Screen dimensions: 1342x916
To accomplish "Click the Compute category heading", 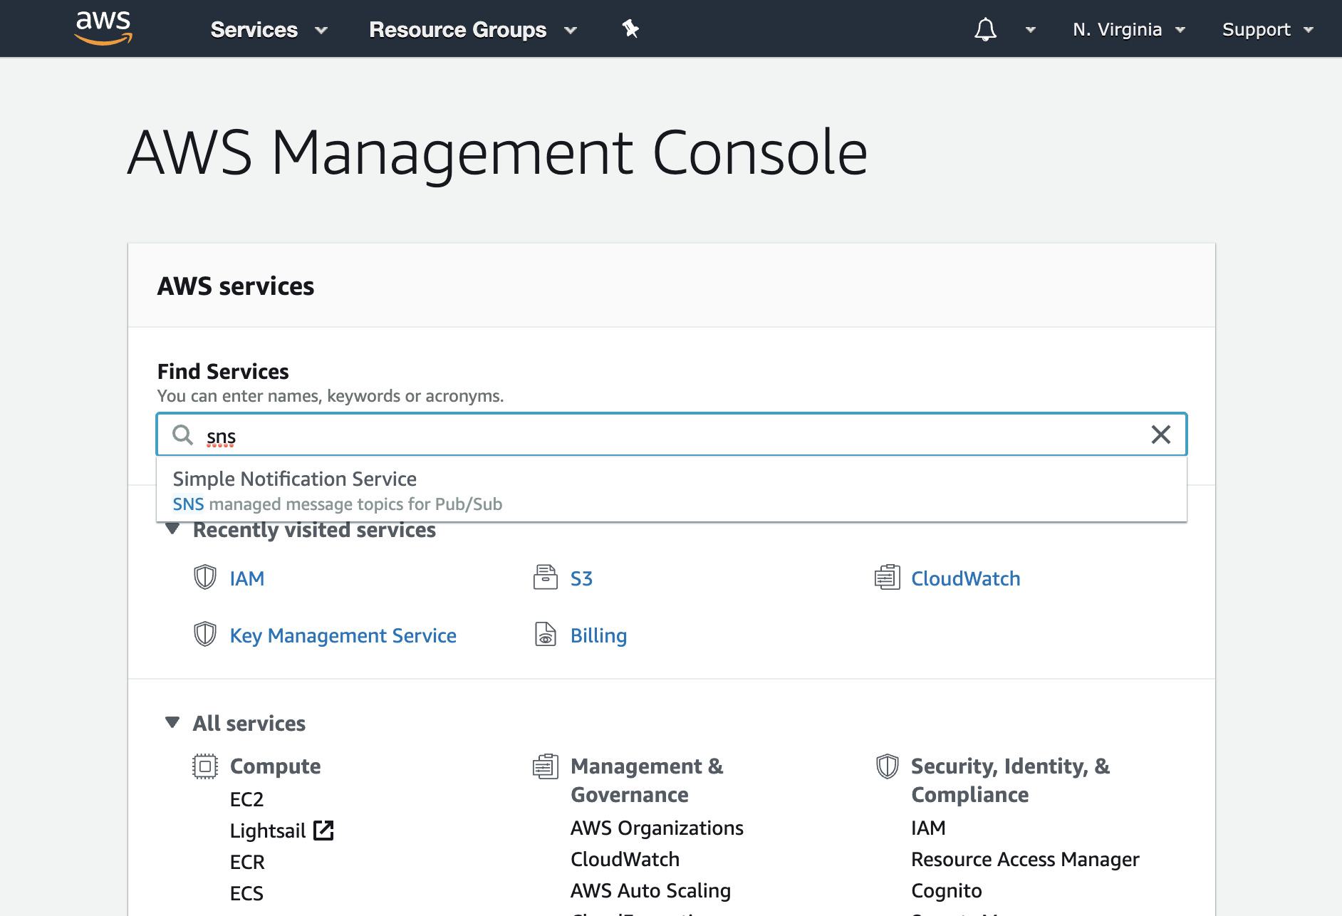I will pyautogui.click(x=275, y=766).
